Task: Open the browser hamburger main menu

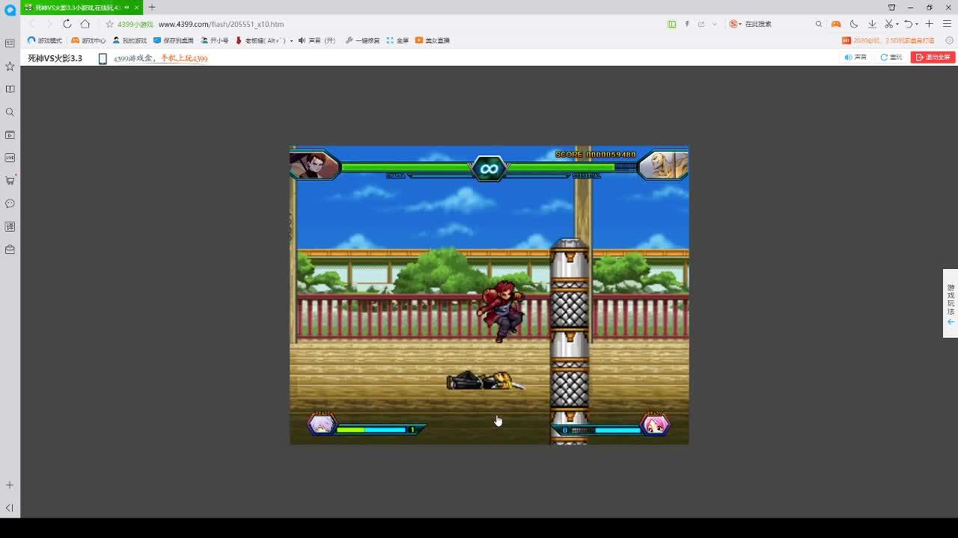Action: [947, 24]
